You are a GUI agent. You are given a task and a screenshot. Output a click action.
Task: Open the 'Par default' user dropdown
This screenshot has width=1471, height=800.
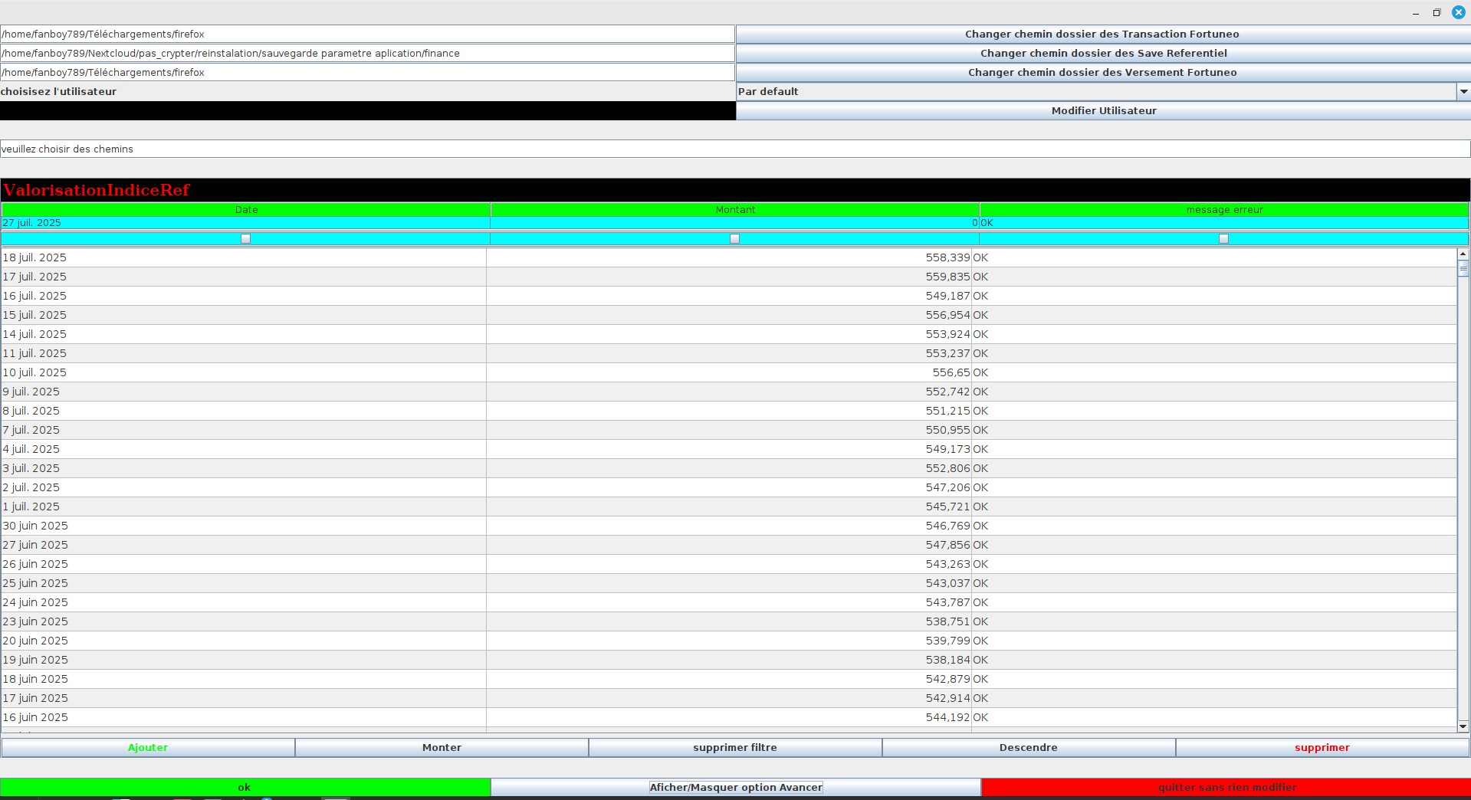click(1463, 92)
